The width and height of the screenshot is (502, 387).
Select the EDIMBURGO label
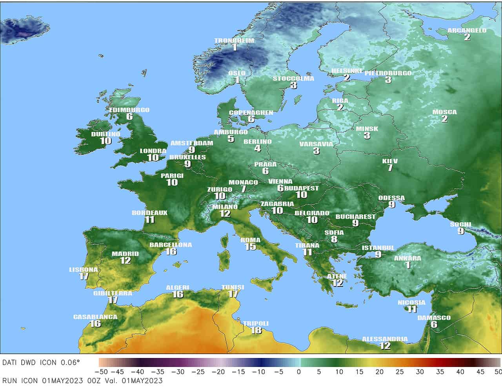click(129, 110)
